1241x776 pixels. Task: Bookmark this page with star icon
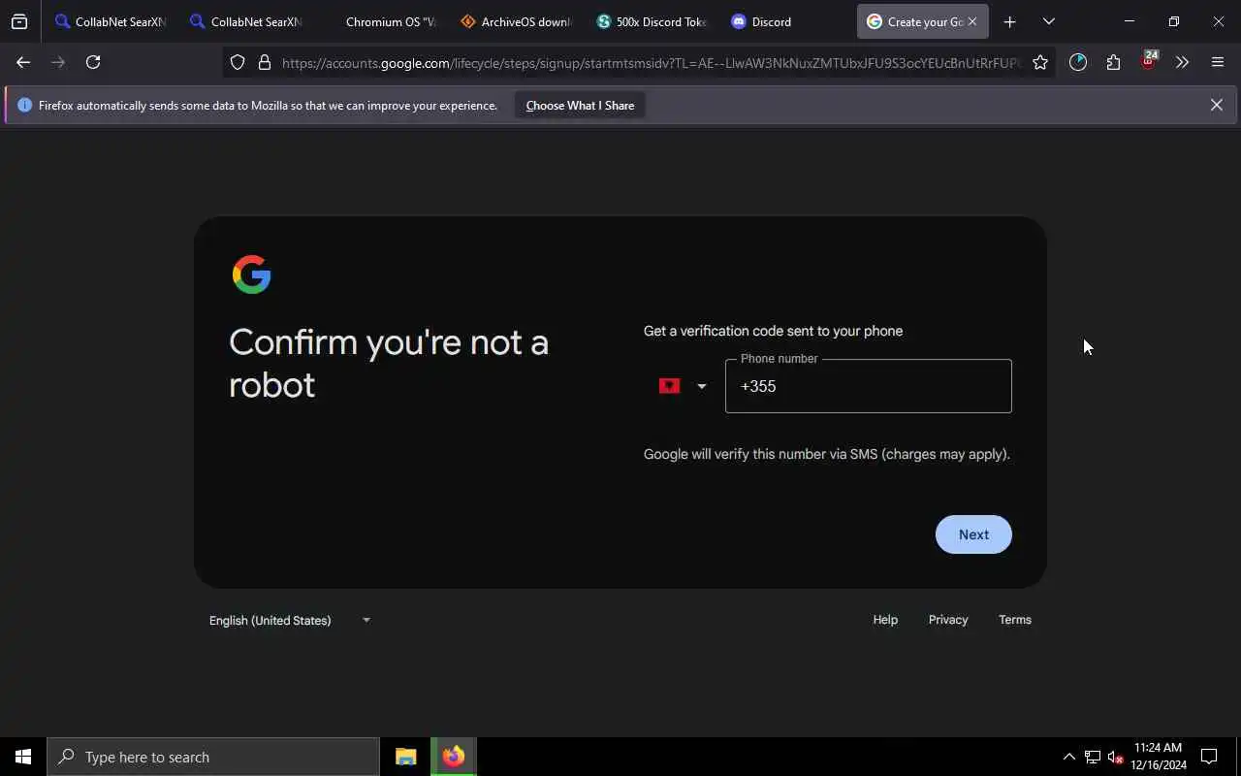tap(1040, 62)
